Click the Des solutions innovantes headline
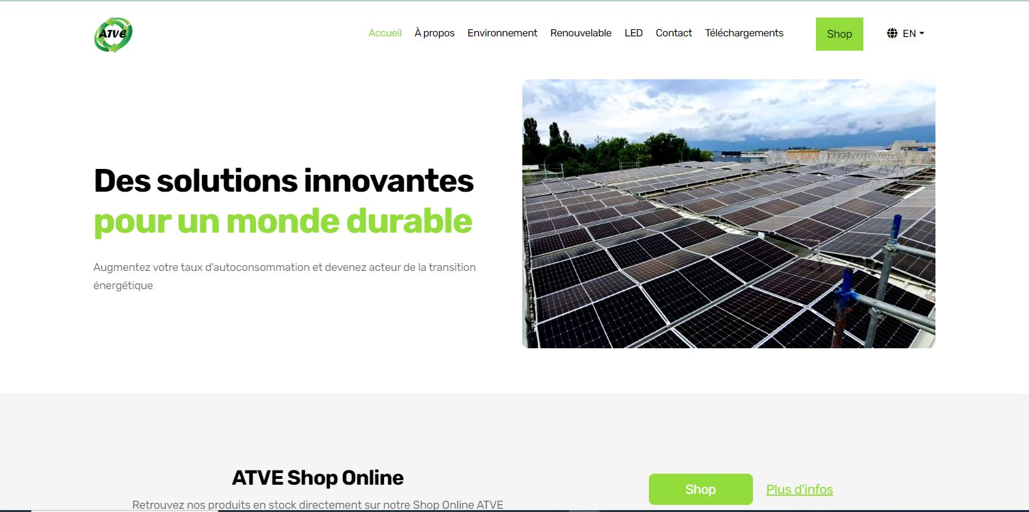 tap(283, 181)
